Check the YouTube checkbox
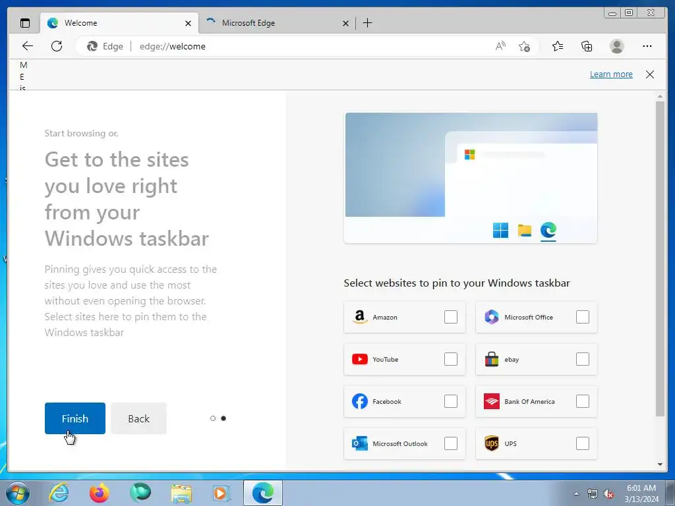This screenshot has width=675, height=506. point(451,359)
